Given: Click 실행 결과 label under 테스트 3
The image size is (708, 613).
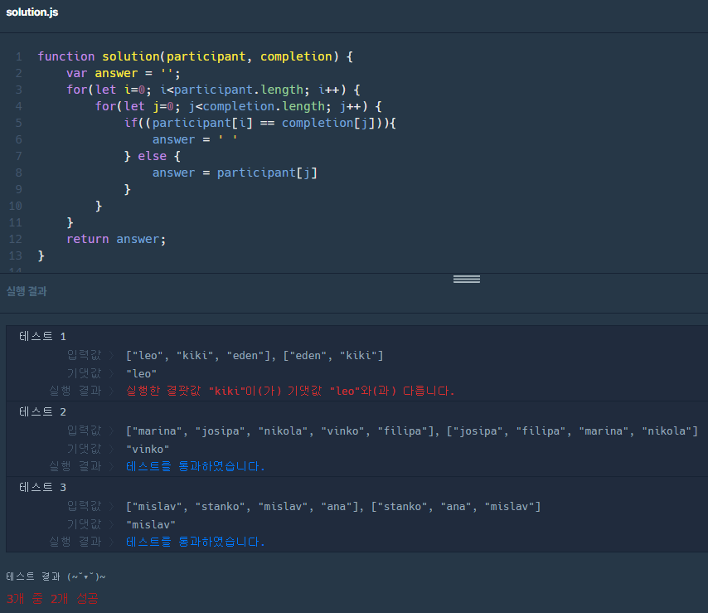Looking at the screenshot, I should [x=75, y=542].
